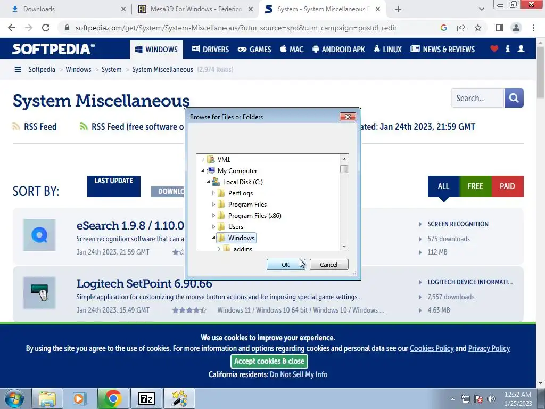
Task: Show hidden tray icons arrow
Action: [x=452, y=399]
